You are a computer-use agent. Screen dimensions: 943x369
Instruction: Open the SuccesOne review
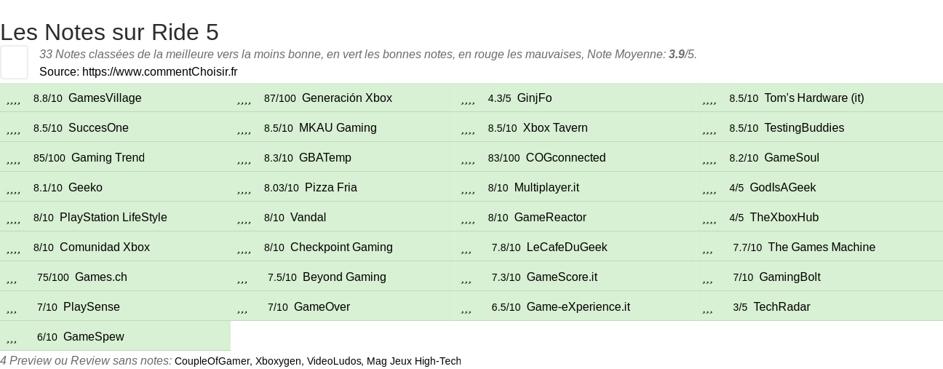pos(98,128)
